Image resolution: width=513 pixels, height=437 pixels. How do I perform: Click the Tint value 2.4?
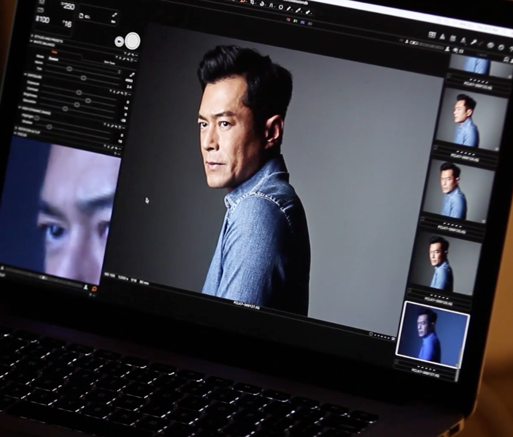pos(129,87)
